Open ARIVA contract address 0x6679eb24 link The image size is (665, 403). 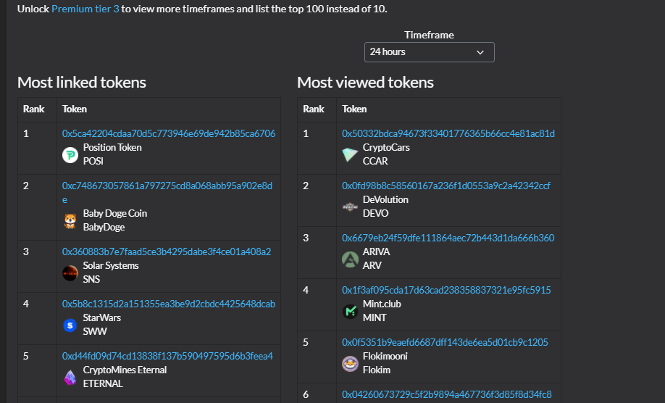click(x=448, y=238)
